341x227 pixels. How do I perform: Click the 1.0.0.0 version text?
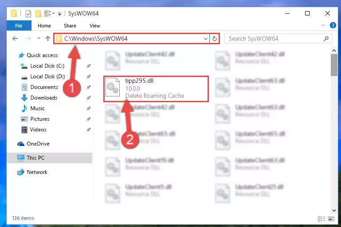tap(133, 88)
